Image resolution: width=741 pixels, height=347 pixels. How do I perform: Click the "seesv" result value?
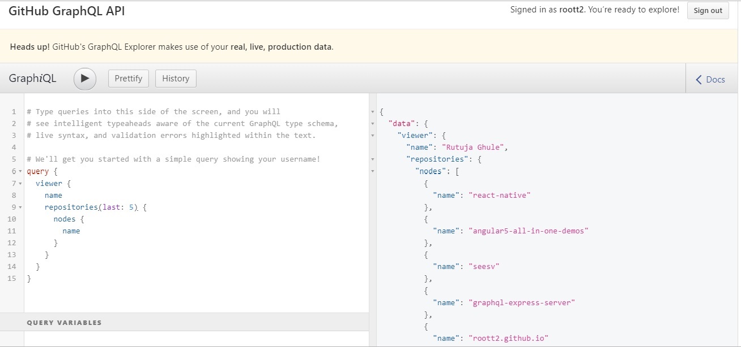(486, 266)
